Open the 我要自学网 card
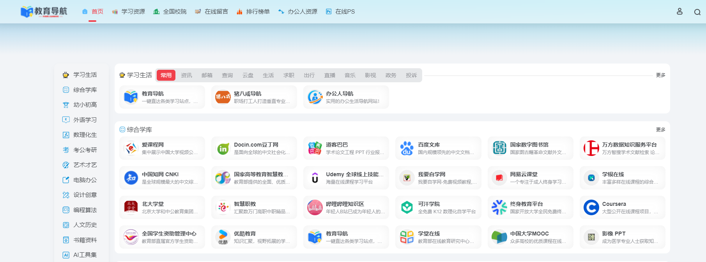The height and width of the screenshot is (262, 706). pos(438,178)
